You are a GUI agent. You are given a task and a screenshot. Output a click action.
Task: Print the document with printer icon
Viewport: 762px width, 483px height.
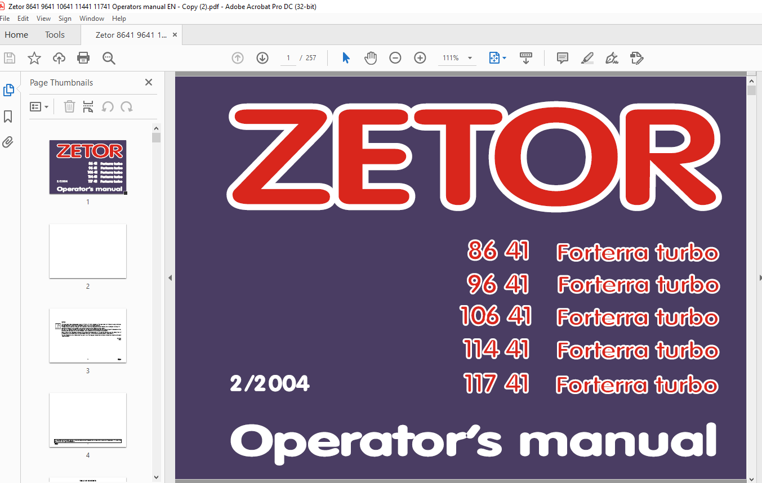83,58
